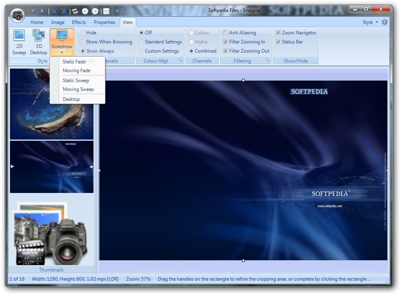Click the blue info icon
401x295 pixels.
point(384,22)
